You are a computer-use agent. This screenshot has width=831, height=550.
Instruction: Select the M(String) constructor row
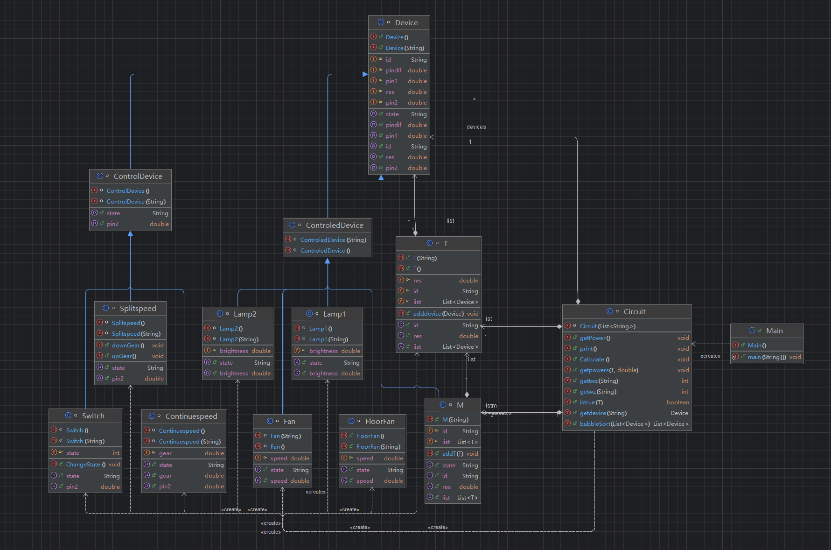[453, 419]
